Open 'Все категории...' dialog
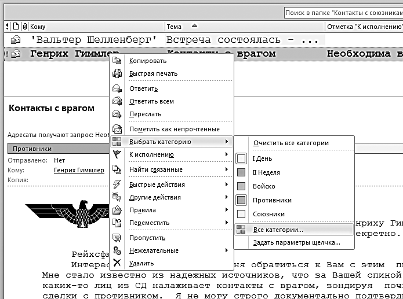Screen dimensions: 403x299 pyautogui.click(x=278, y=230)
